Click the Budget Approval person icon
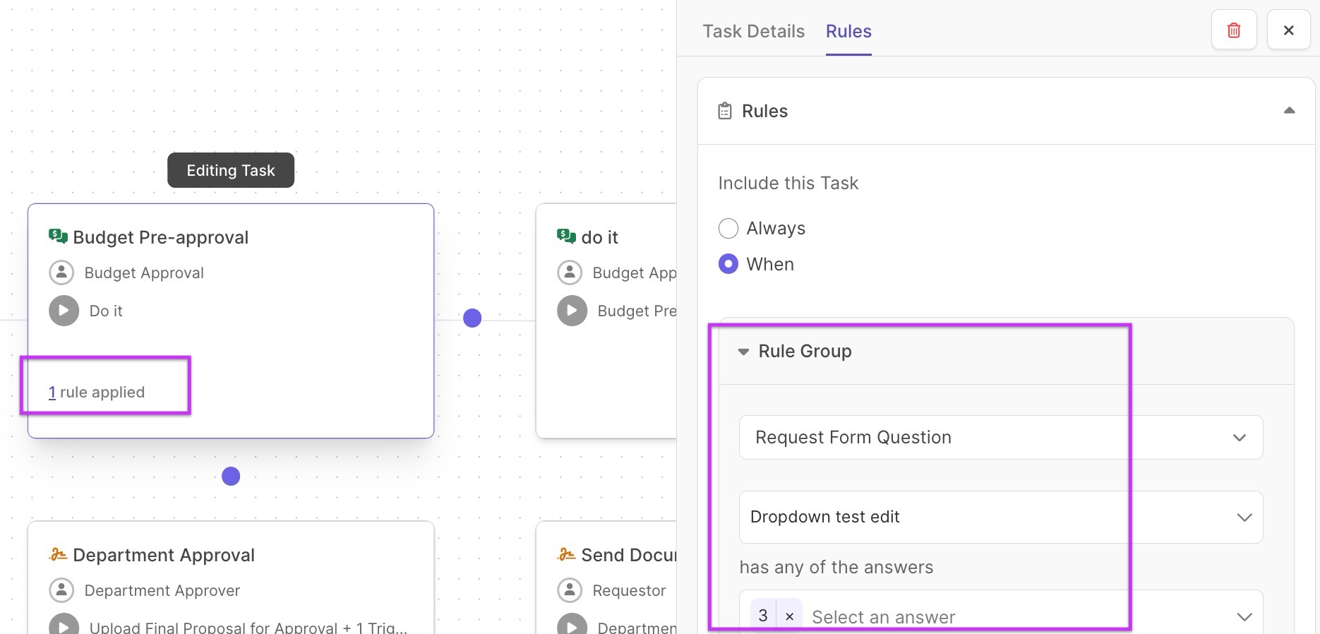1320x634 pixels. click(x=61, y=273)
